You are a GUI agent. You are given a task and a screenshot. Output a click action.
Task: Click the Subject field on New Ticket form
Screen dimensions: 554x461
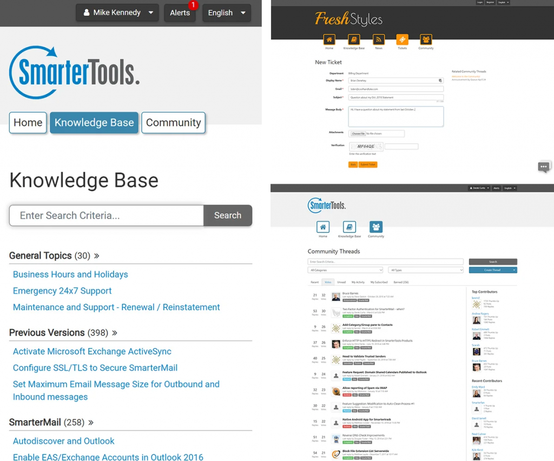click(395, 97)
